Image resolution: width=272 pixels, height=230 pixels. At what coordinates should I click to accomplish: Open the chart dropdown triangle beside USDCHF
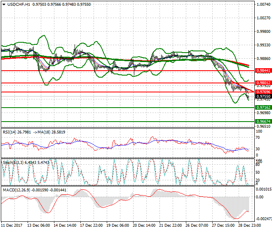point(4,5)
